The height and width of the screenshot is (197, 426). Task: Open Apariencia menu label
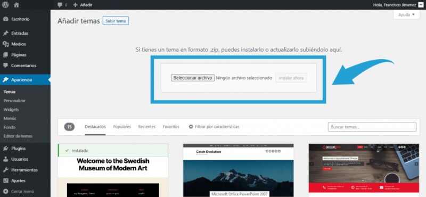tap(21, 80)
